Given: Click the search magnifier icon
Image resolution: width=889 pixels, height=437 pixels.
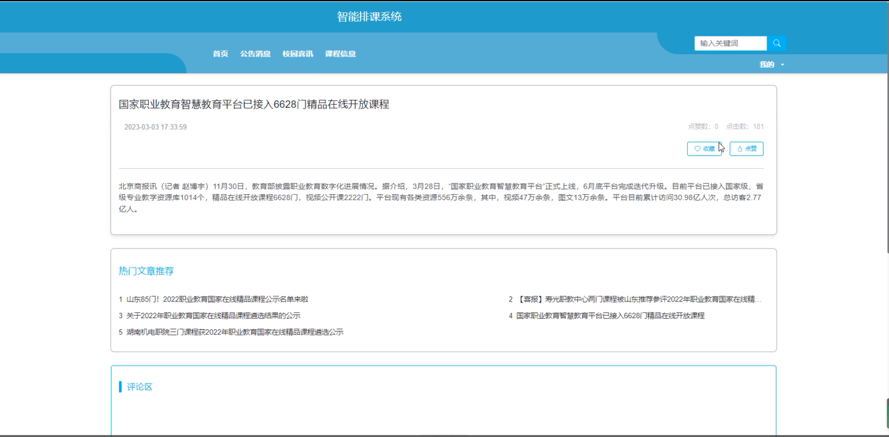Looking at the screenshot, I should (x=777, y=43).
